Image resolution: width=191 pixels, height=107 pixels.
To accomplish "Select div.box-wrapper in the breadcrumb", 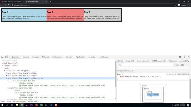I will click(x=19, y=102).
